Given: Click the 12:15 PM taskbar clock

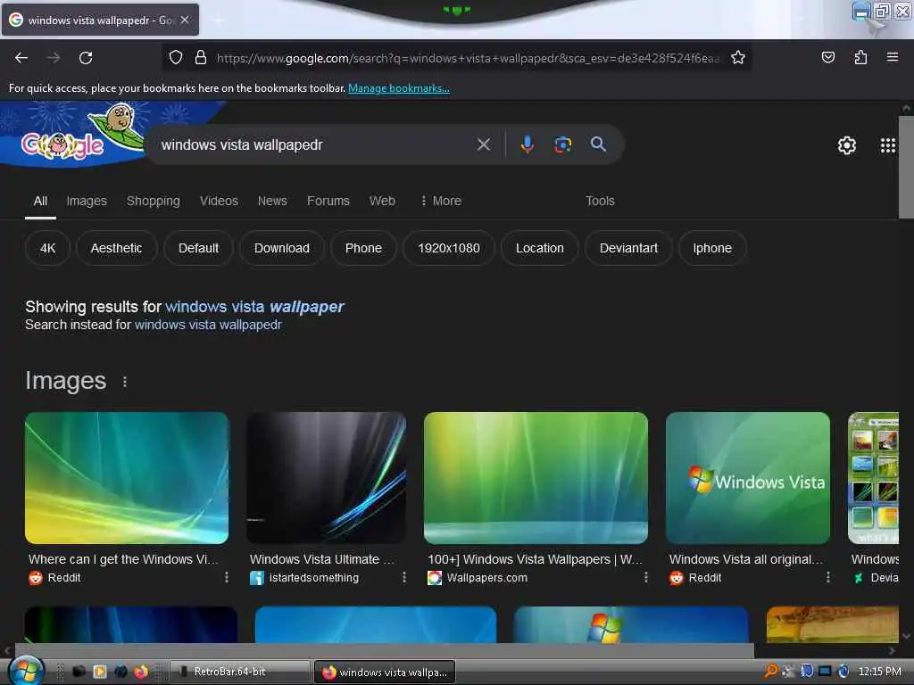Looking at the screenshot, I should point(879,672).
